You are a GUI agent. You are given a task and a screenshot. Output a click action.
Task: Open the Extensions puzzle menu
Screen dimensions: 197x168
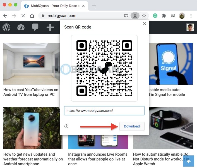pyautogui.click(x=164, y=16)
